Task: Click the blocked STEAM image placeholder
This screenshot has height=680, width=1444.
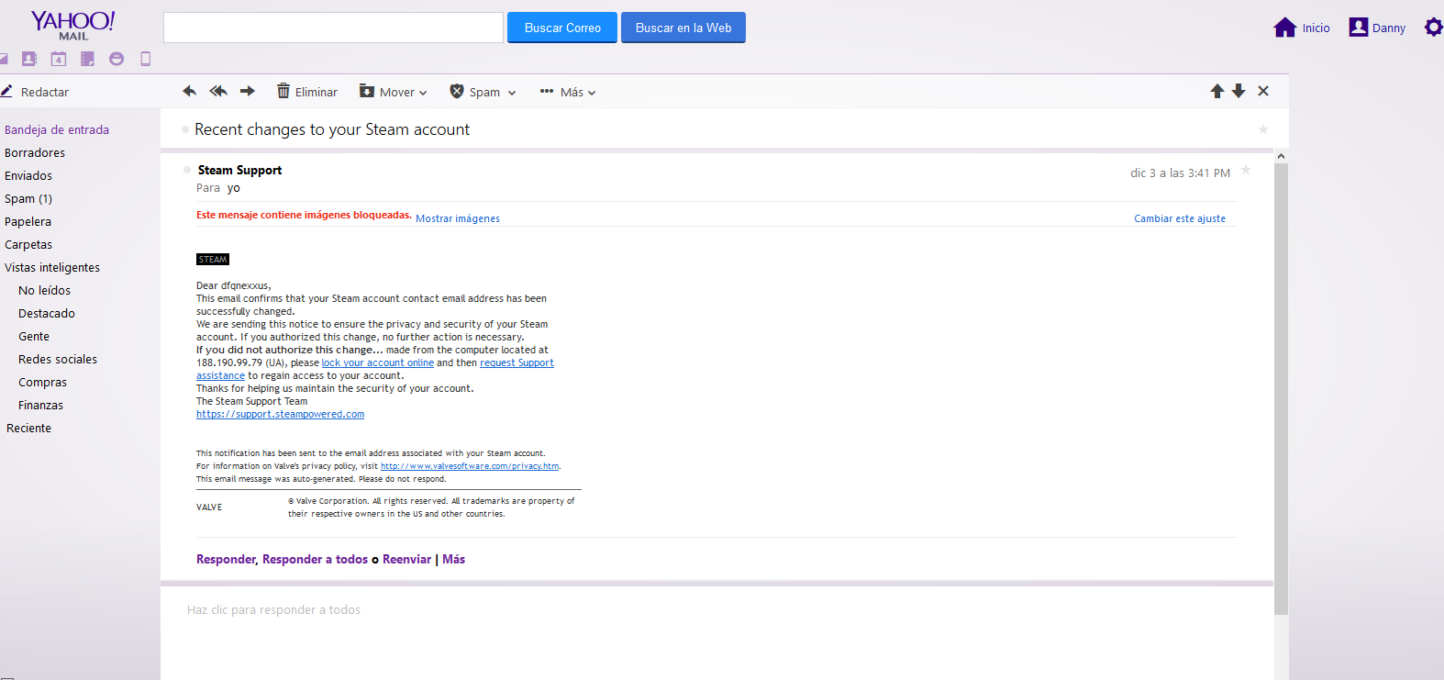Action: (x=213, y=260)
